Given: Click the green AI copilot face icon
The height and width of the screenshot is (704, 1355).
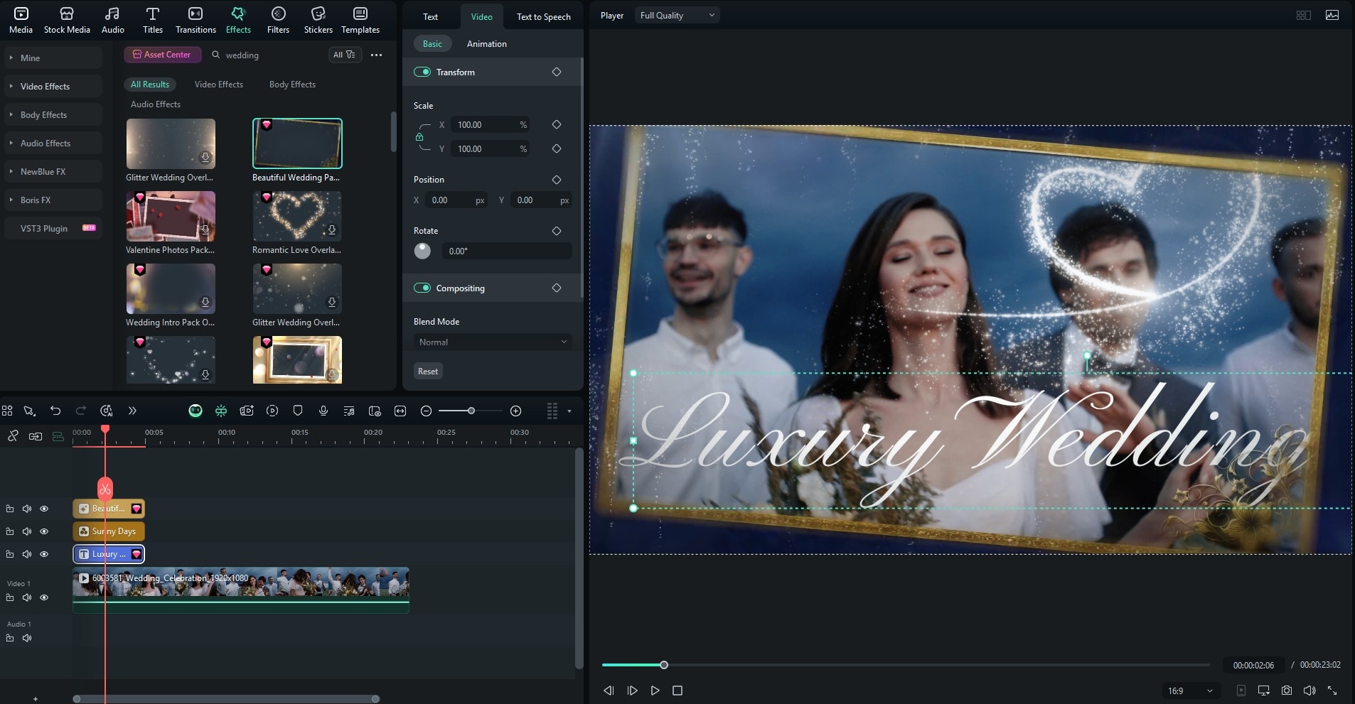Looking at the screenshot, I should point(196,411).
